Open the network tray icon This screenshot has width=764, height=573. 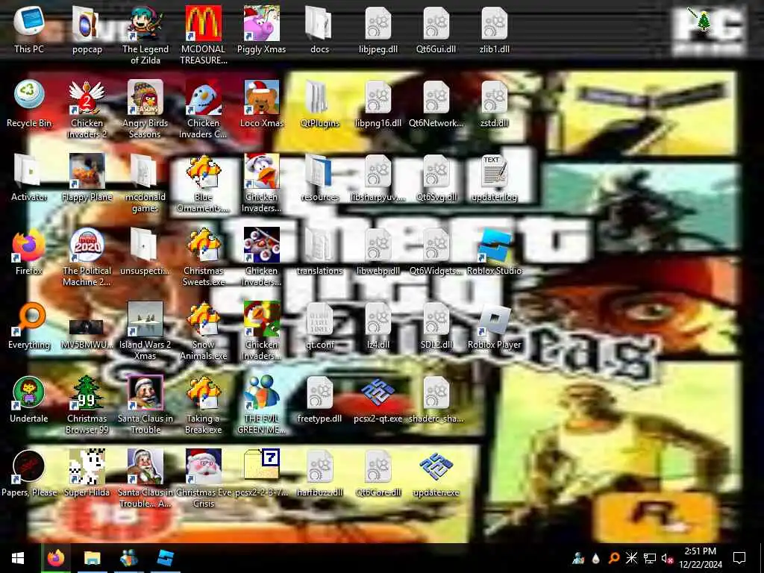[650, 558]
